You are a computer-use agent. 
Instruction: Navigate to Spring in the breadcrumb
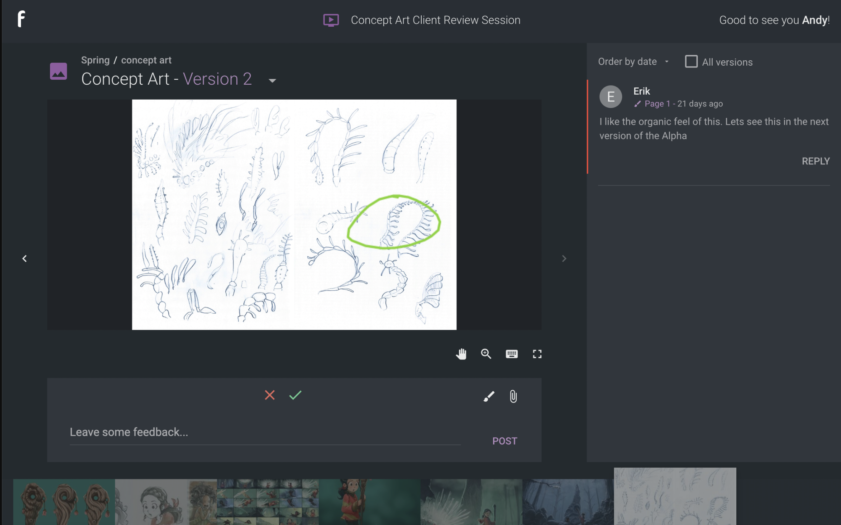[x=95, y=60]
